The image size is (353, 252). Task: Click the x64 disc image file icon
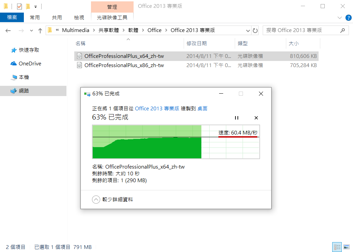tap(79, 56)
